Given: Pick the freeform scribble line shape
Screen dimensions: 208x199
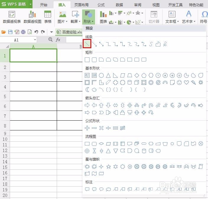Looking at the screenshot, I should (x=165, y=44).
